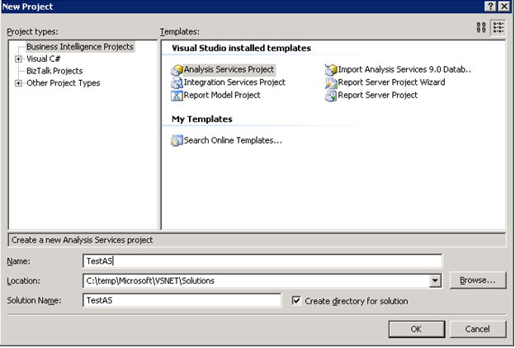Expand the Visual C# project type node
The image size is (515, 348).
tap(18, 59)
